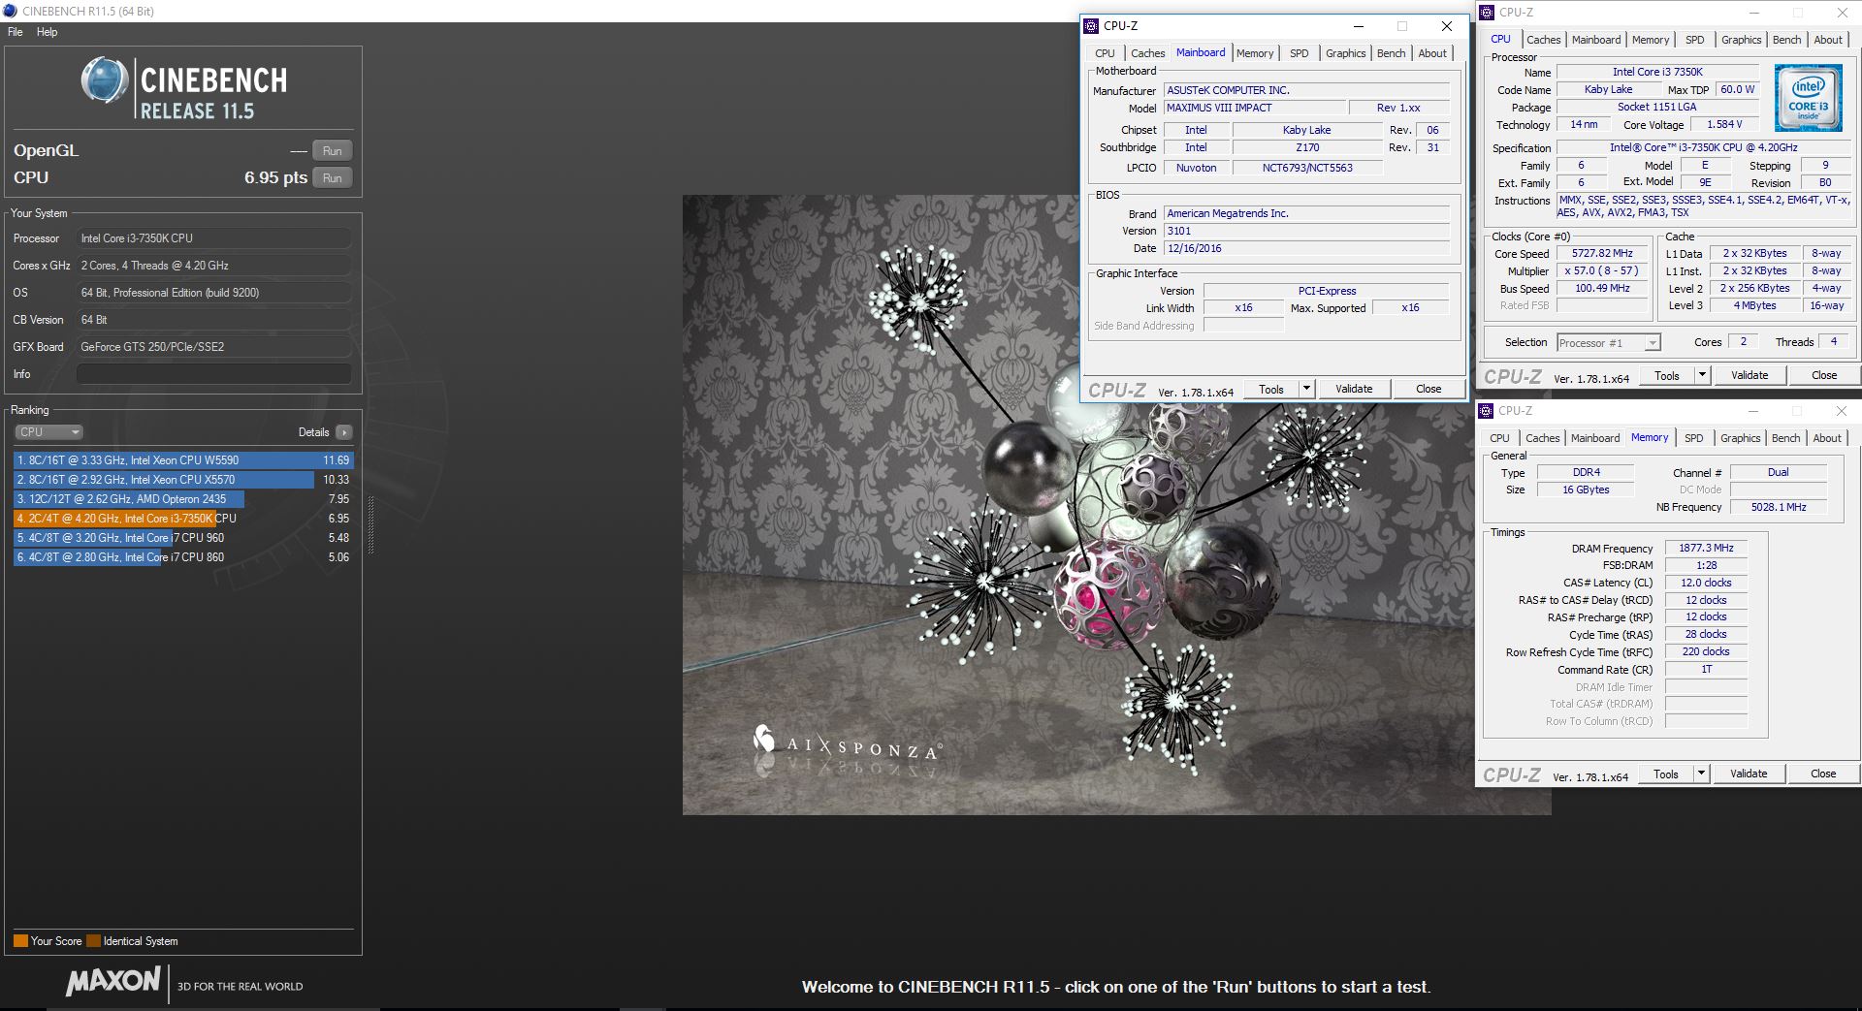Screen dimensions: 1862x1011
Task: Click the rendered Cinebench scene image
Action: [x=1116, y=505]
